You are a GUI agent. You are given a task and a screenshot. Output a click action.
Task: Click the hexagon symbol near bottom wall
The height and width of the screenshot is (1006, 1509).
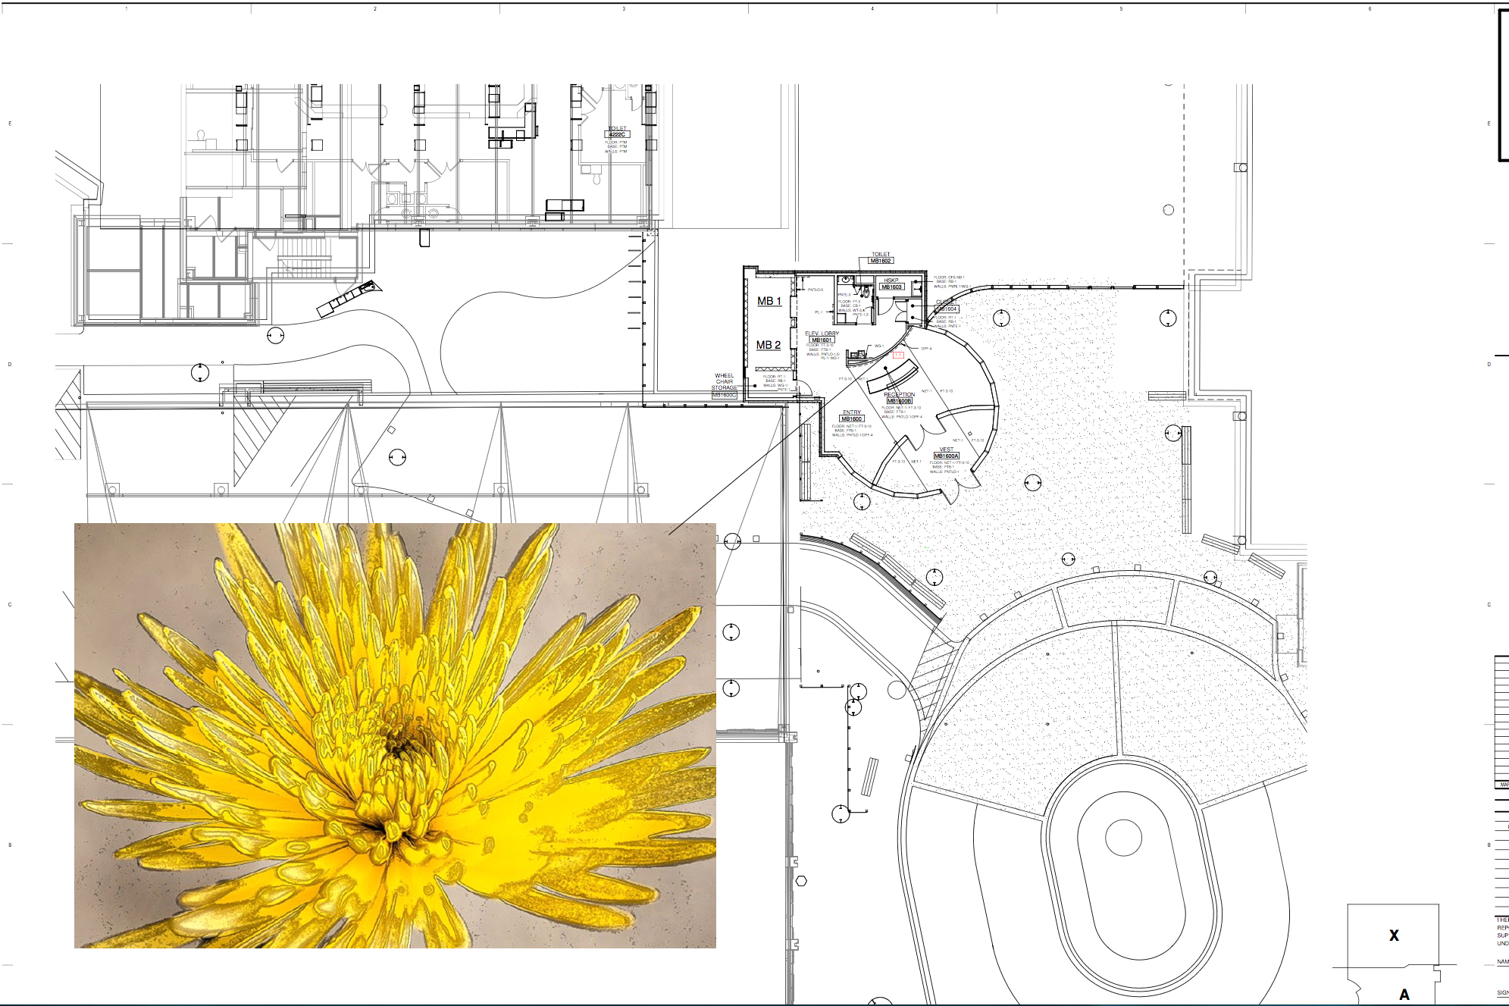pos(801,881)
